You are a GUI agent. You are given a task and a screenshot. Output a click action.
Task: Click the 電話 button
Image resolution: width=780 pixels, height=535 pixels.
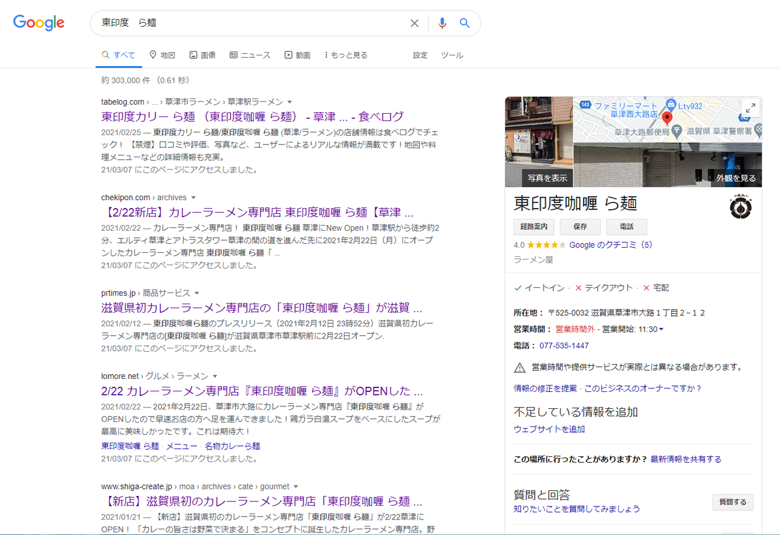click(627, 227)
